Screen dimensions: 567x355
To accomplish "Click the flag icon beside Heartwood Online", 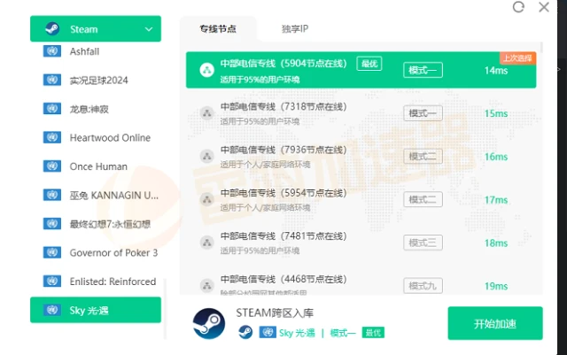I will (52, 137).
